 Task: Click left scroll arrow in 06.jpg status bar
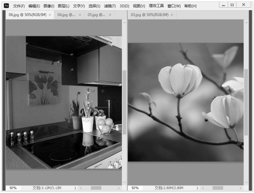pos(81,188)
